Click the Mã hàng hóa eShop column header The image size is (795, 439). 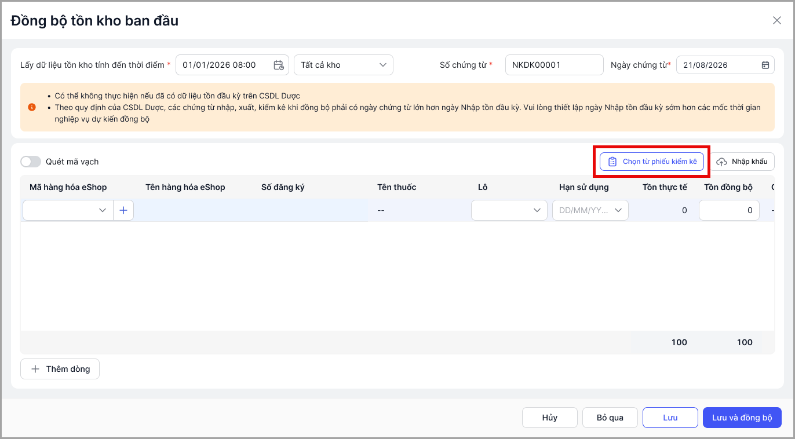tap(68, 187)
